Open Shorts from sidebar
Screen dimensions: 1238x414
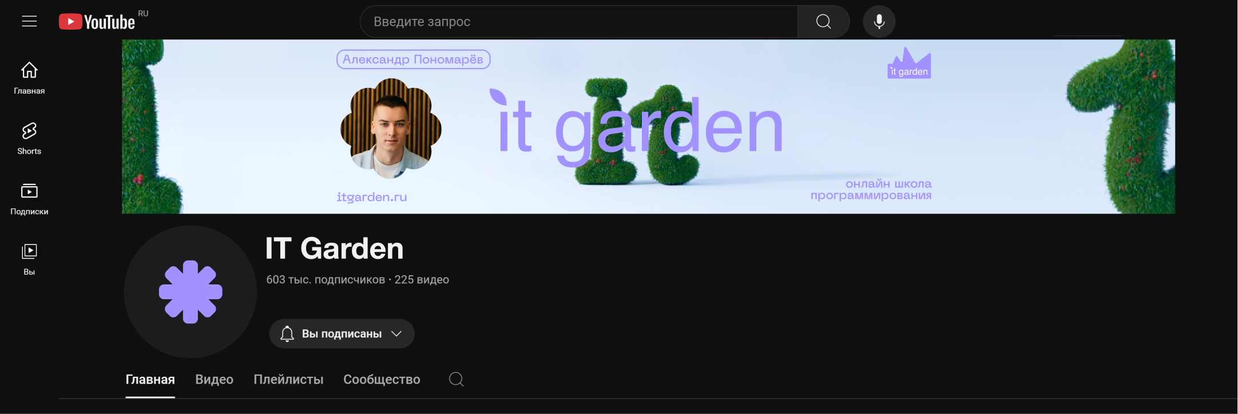[x=29, y=139]
